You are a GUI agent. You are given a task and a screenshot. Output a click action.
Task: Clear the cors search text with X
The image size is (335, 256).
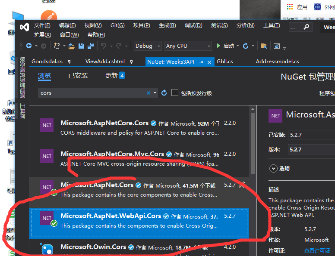point(149,93)
